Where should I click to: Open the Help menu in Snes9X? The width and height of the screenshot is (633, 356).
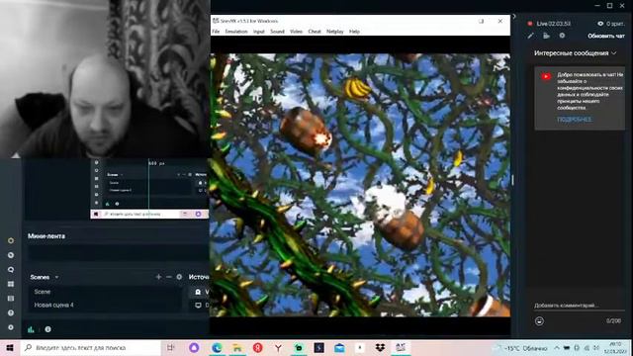click(354, 32)
